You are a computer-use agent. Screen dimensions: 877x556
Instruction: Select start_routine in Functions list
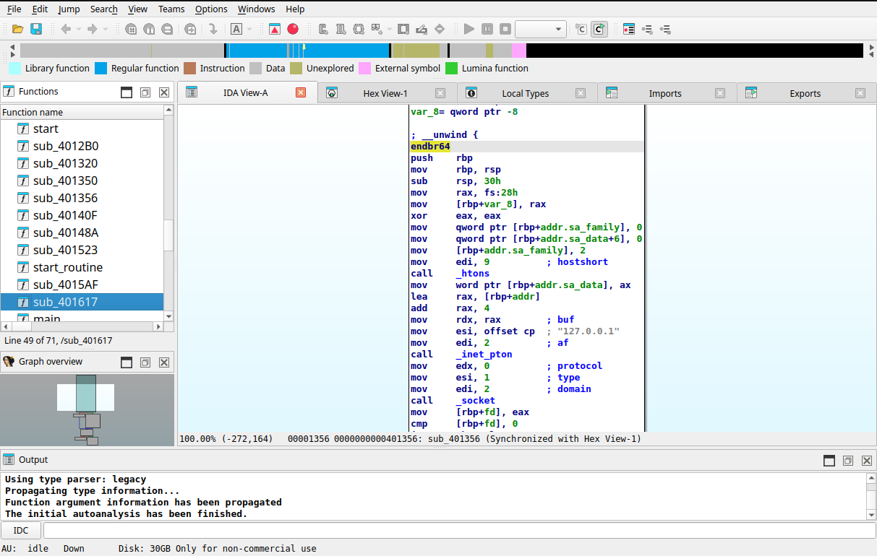pos(82,267)
